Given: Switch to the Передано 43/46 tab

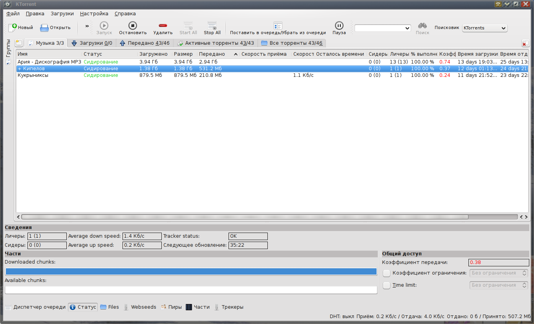Looking at the screenshot, I should click(x=144, y=43).
